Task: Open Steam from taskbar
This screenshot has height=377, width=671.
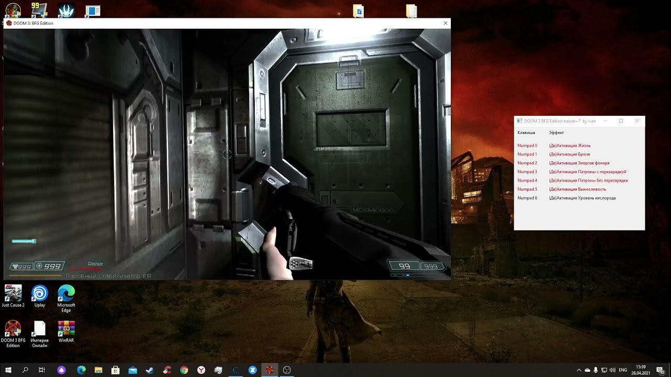Action: (x=150, y=370)
